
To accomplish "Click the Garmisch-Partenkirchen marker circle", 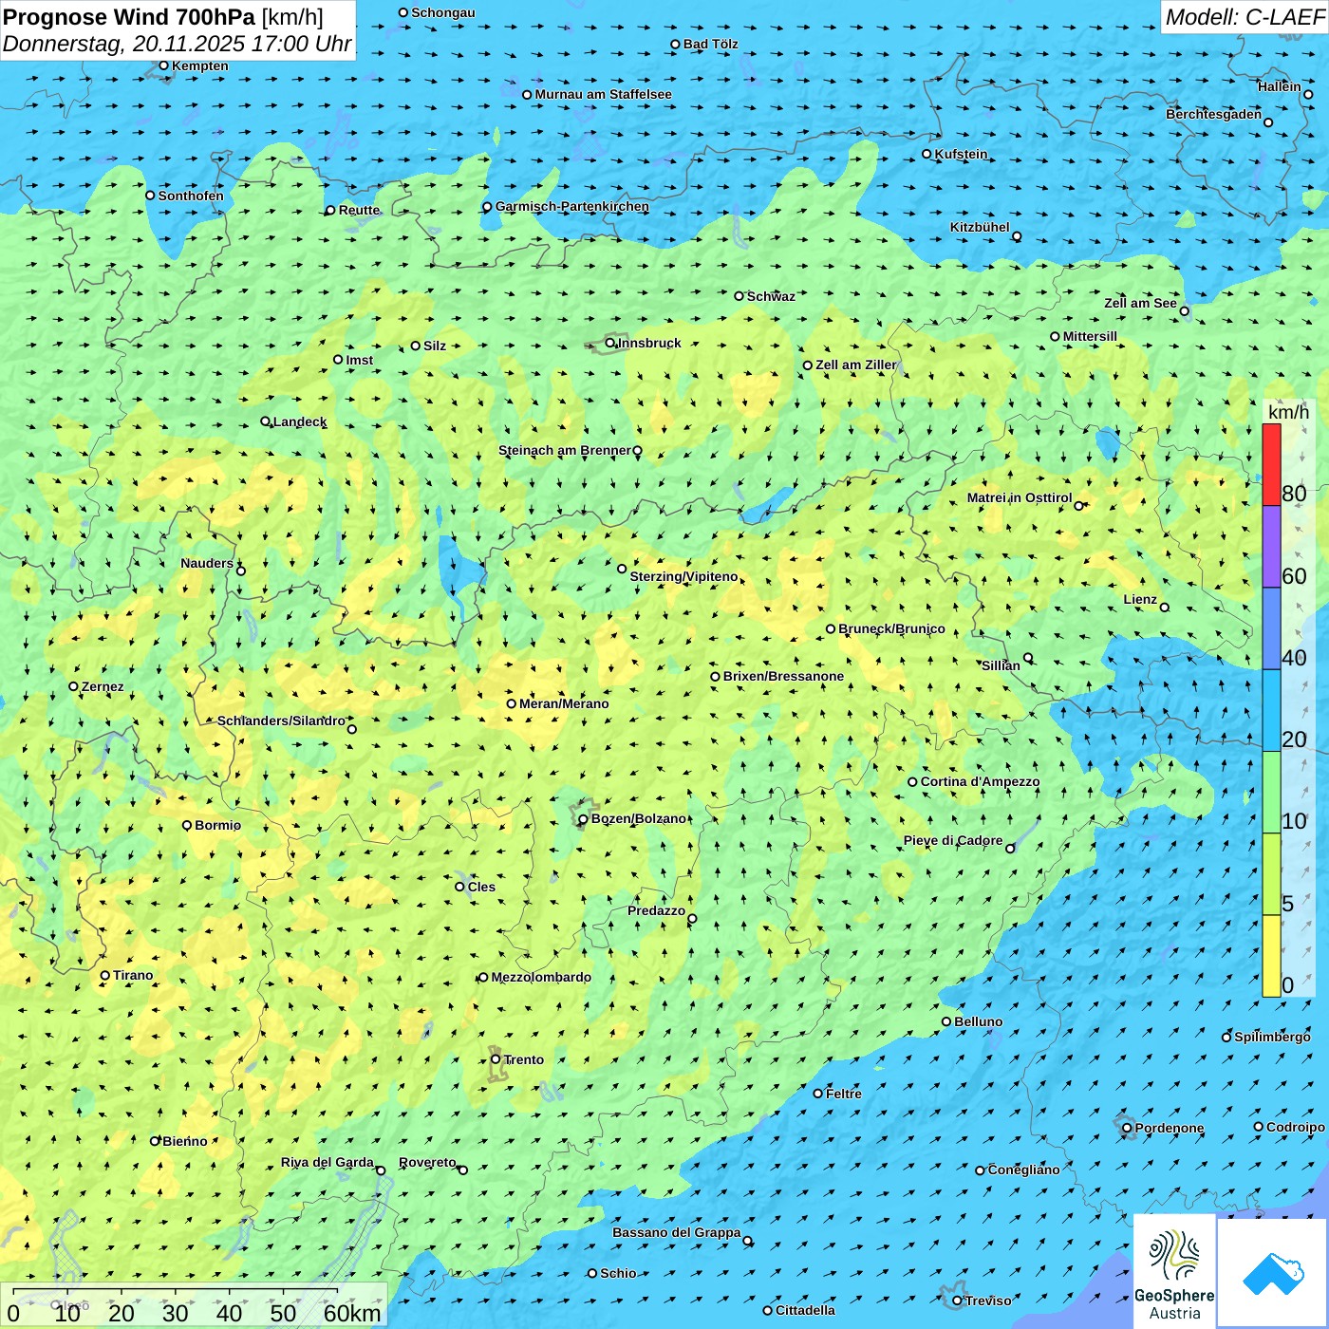I will [487, 207].
